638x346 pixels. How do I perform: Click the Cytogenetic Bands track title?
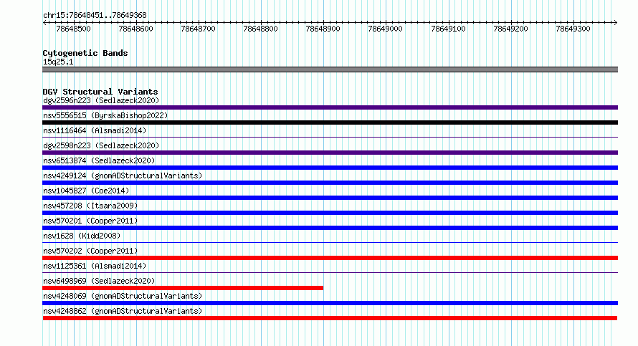(85, 53)
